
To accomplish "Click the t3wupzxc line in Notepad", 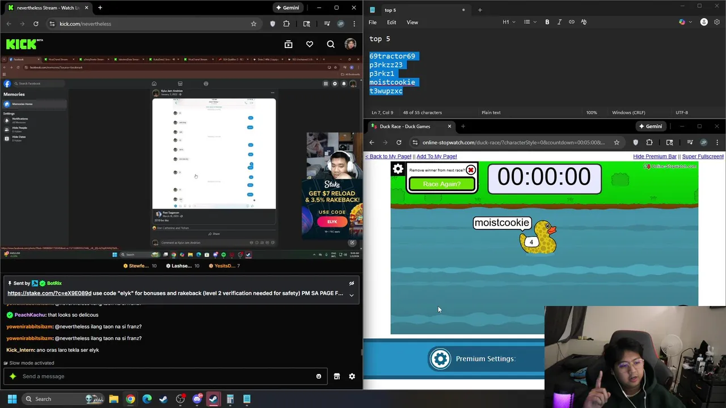I will point(386,91).
